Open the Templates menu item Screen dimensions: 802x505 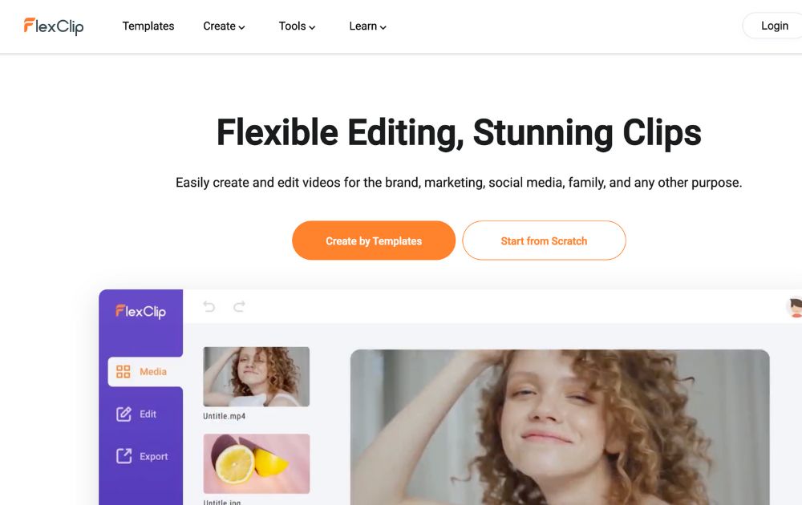[148, 26]
